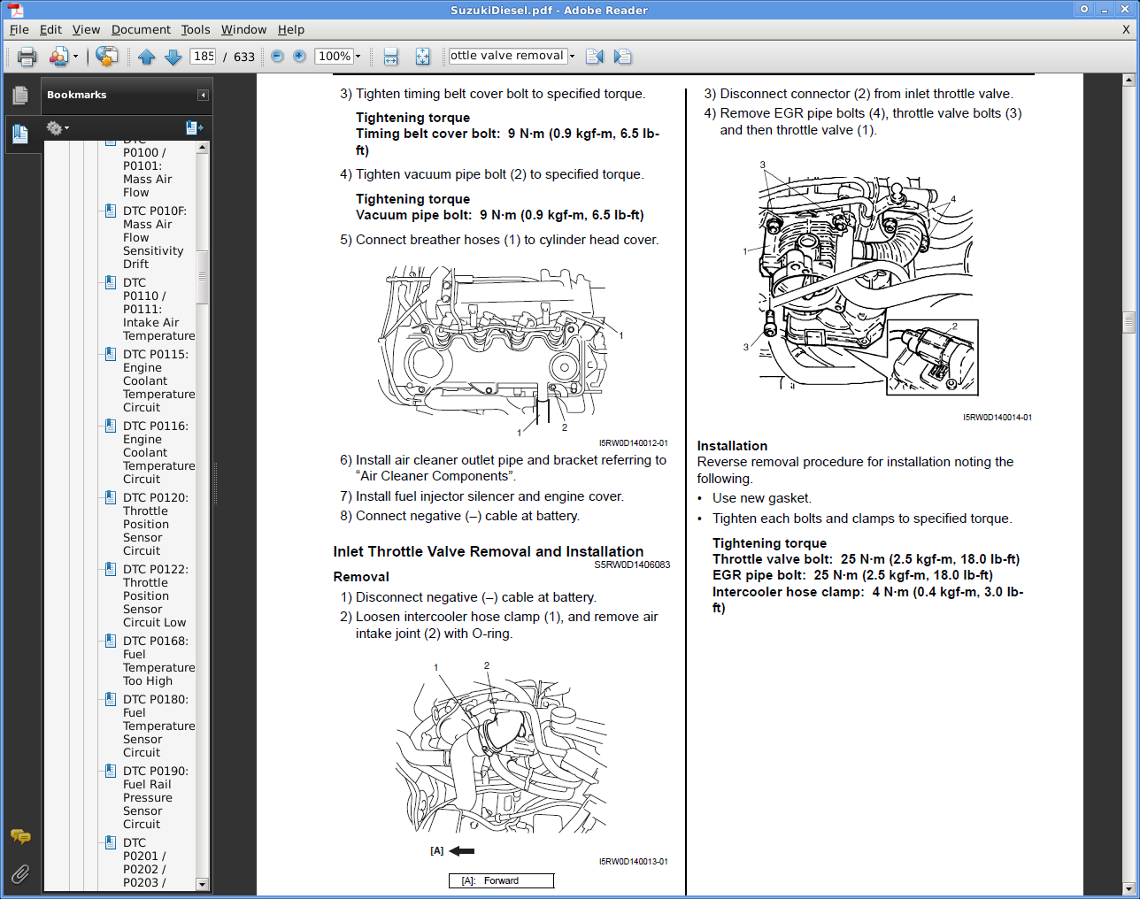1140x899 pixels.
Task: Select bookmark DTC P0201 / P0202 / P0203
Action: [144, 863]
